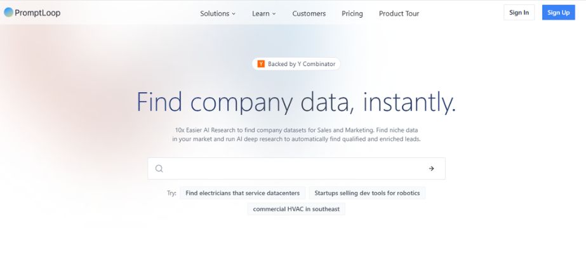Expand the chevron beside Solutions
The width and height of the screenshot is (586, 276).
(234, 14)
